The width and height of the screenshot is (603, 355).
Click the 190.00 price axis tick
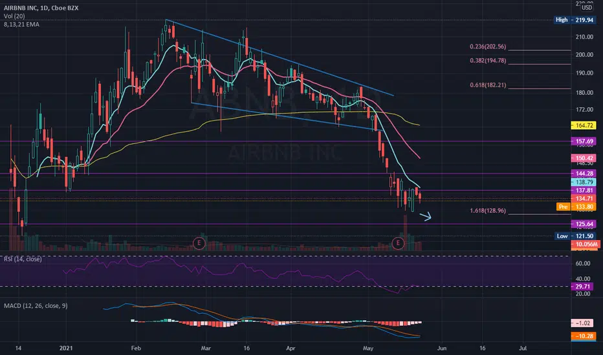pos(584,73)
